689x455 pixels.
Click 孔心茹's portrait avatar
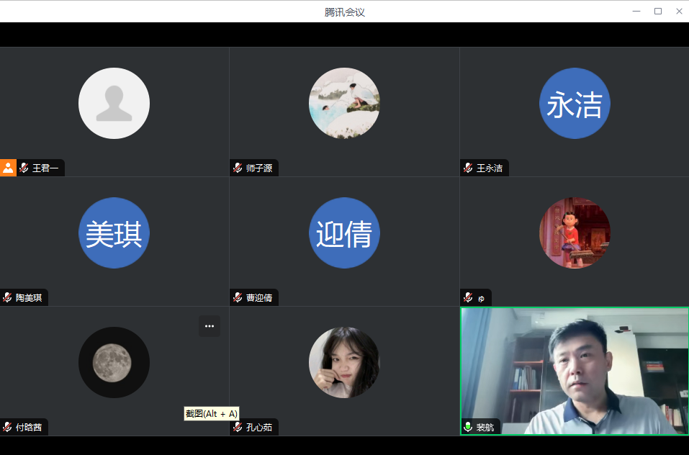tap(344, 362)
